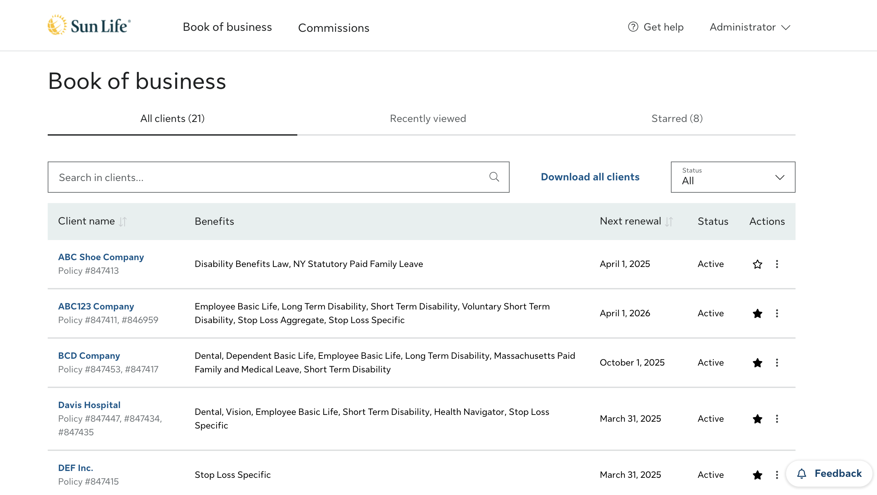Open actions menu for DEF Inc.
Viewport: 877px width, 495px height.
(x=777, y=475)
